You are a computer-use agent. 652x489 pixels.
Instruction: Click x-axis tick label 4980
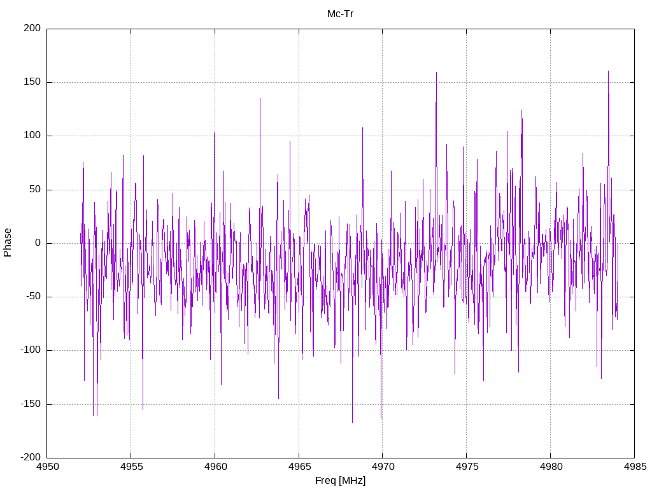click(x=551, y=467)
